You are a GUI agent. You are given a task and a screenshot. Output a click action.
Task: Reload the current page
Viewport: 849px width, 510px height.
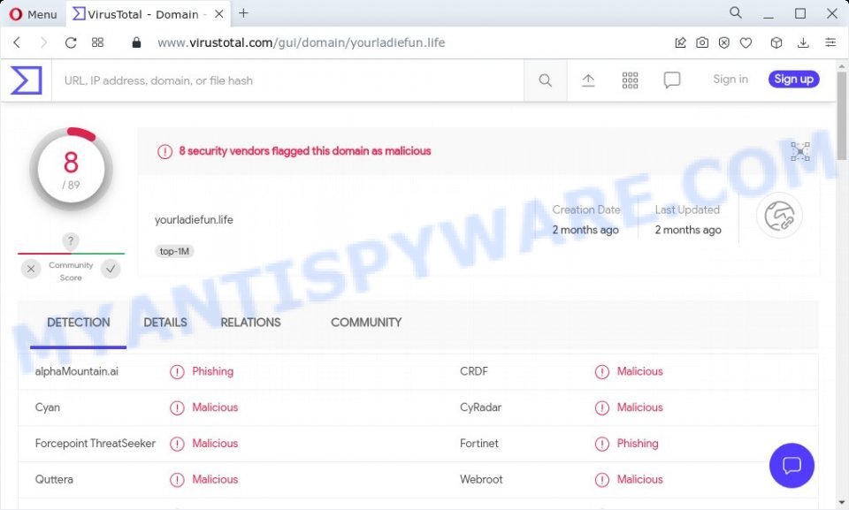coord(71,42)
